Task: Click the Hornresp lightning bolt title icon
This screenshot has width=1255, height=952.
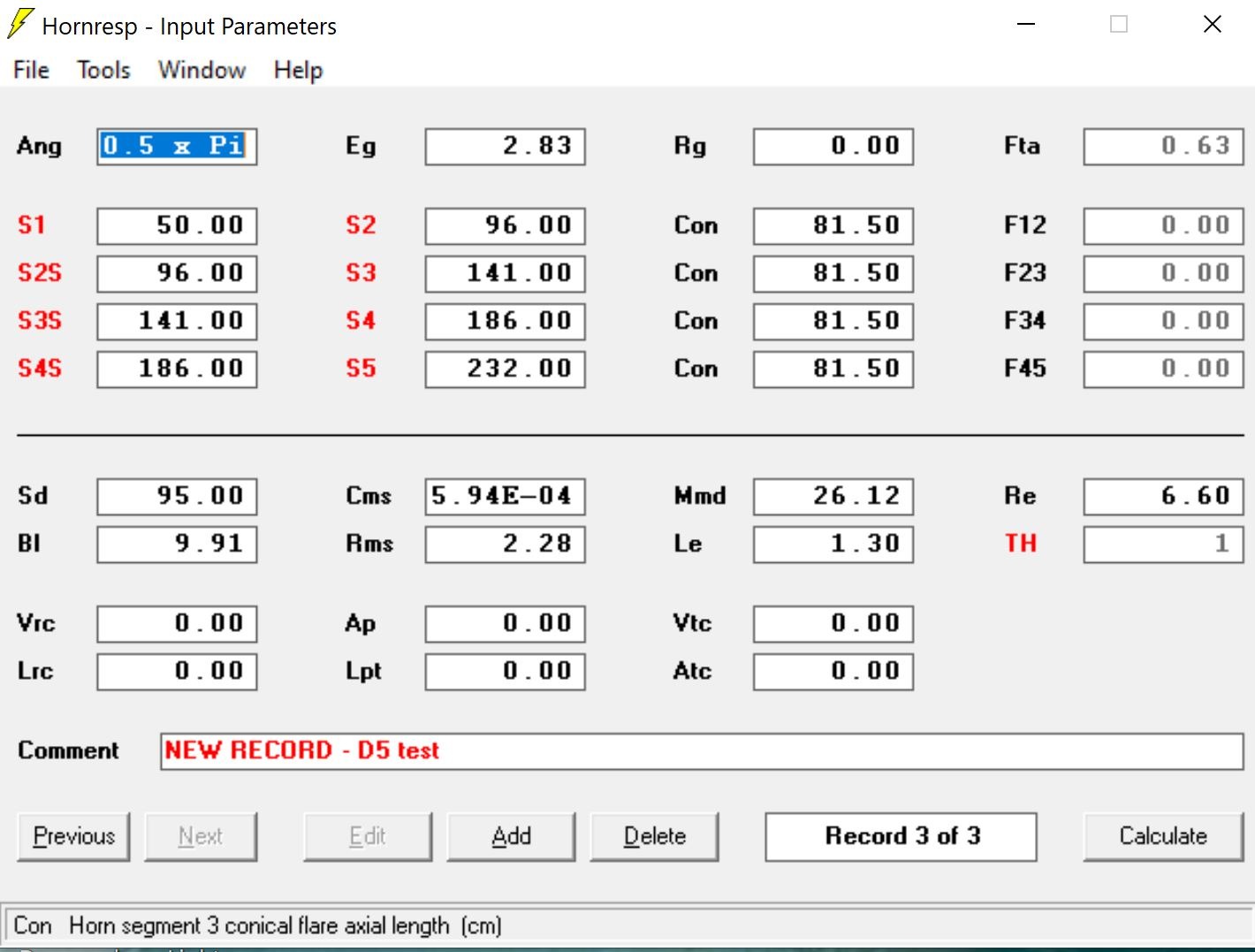Action: [x=20, y=24]
